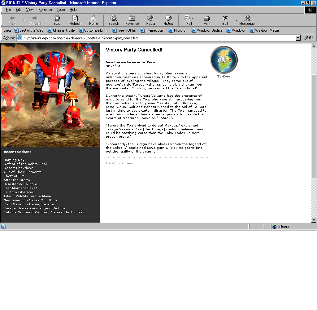Open New Invention Saves Onu-Koro update
The width and height of the screenshot is (317, 310).
click(30, 200)
